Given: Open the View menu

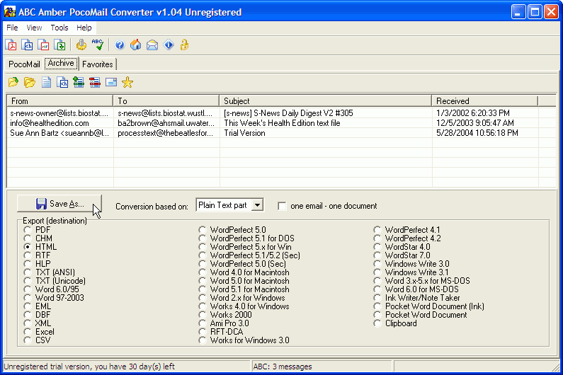Looking at the screenshot, I should (x=34, y=28).
